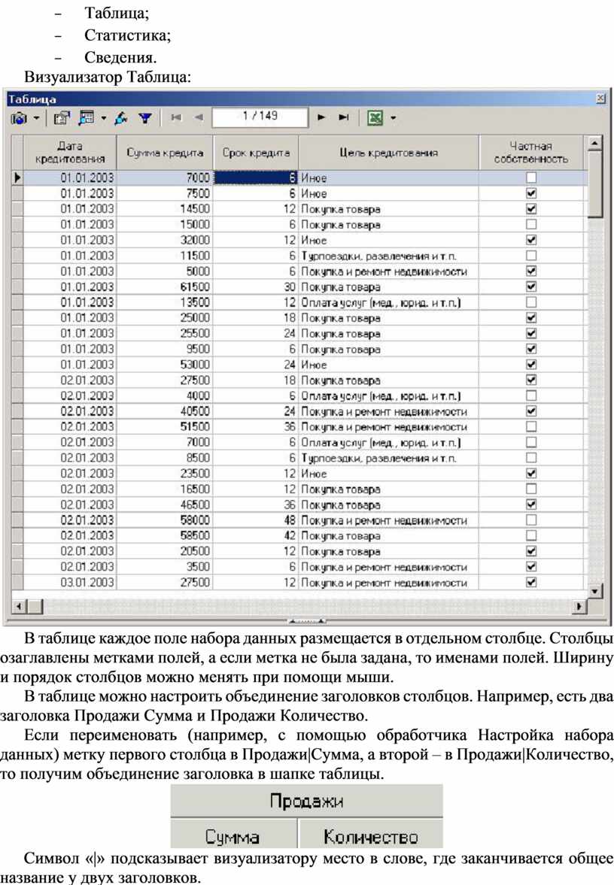Check private property in the 15000 row
614x885 pixels.
coord(531,225)
